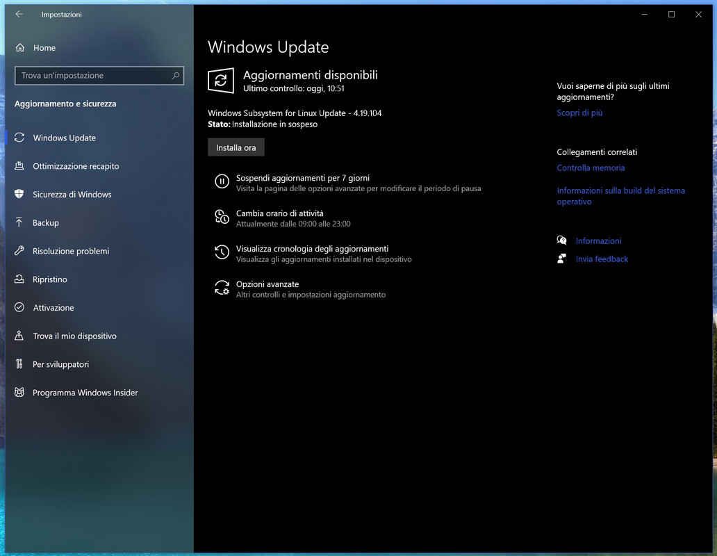Viewport: 717px width, 556px height.
Task: Click the Per sviluppatori tools icon
Action: [19, 364]
